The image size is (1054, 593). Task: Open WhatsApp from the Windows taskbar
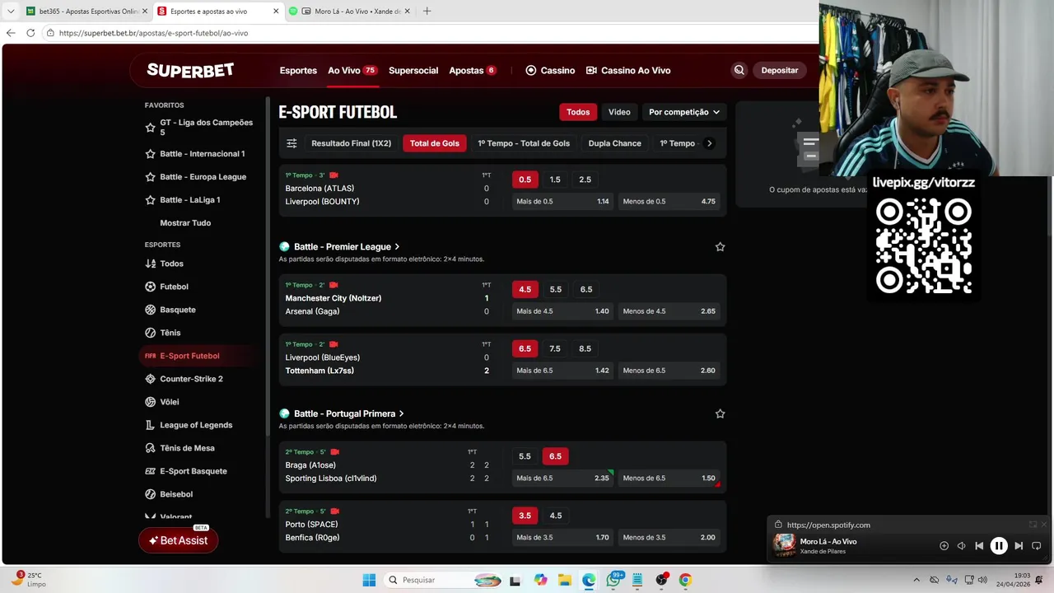pos(613,580)
